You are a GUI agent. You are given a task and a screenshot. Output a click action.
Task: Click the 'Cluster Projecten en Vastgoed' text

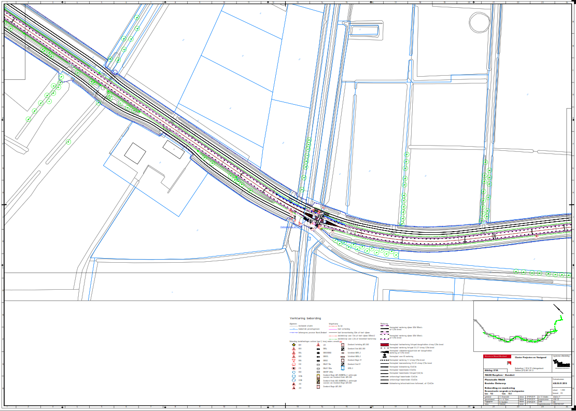click(530, 357)
